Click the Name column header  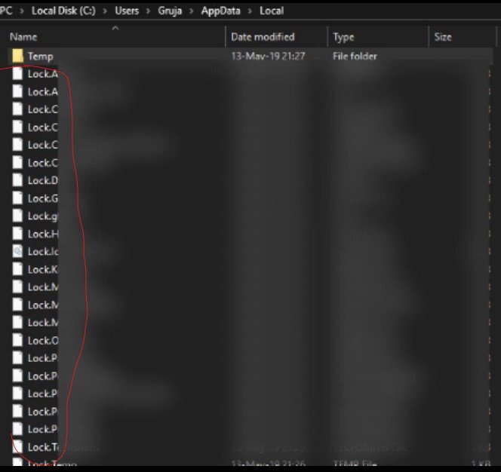point(23,37)
